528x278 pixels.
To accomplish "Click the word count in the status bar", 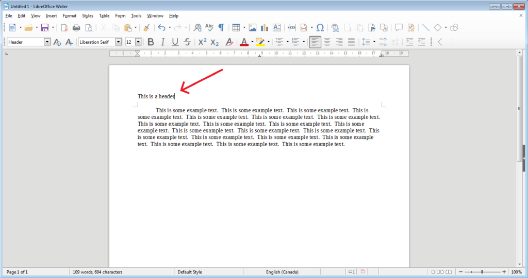I will pos(97,272).
